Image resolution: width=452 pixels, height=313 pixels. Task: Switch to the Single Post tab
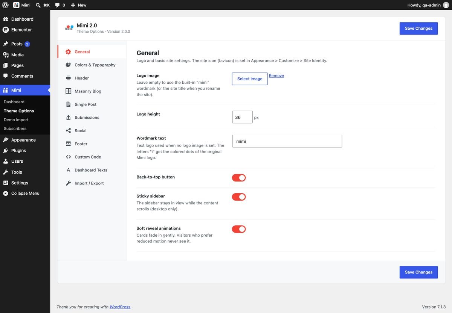coord(92,104)
